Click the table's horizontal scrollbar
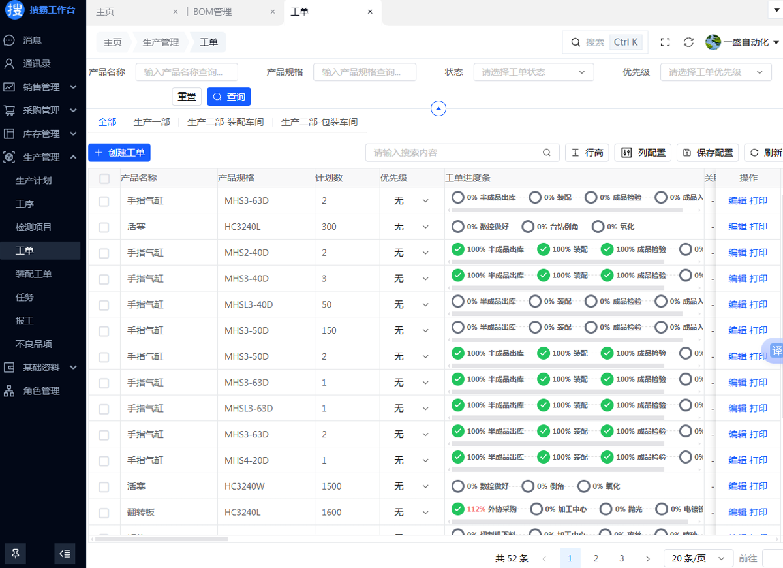Screen dimensions: 783x568 tap(162, 539)
